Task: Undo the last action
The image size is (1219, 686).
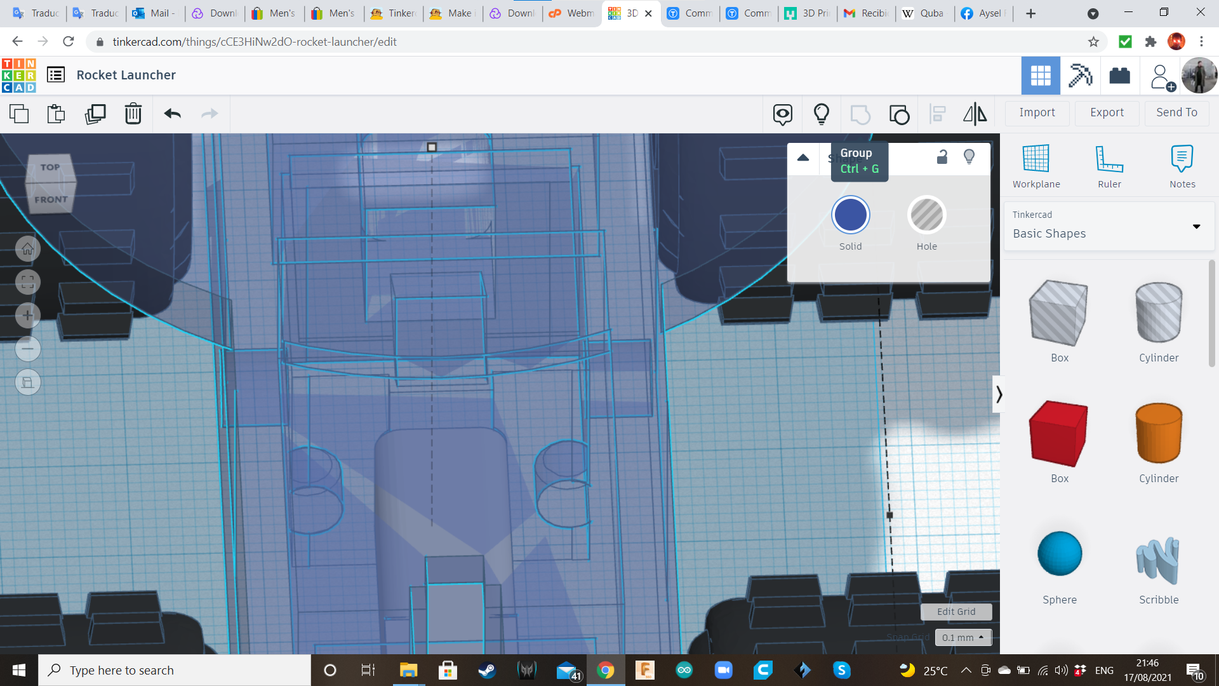Action: (172, 114)
